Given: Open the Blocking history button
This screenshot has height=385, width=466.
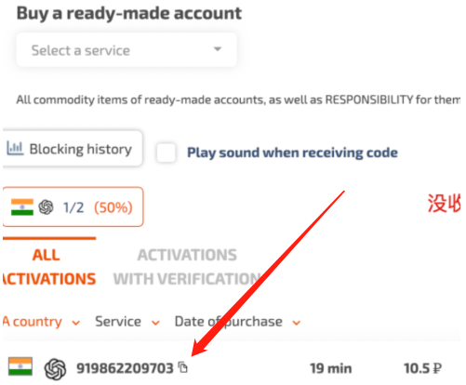Looking at the screenshot, I should pyautogui.click(x=73, y=149).
